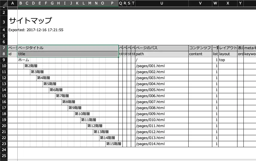
Task: Click the ホーム title cell
Action: 23,60
